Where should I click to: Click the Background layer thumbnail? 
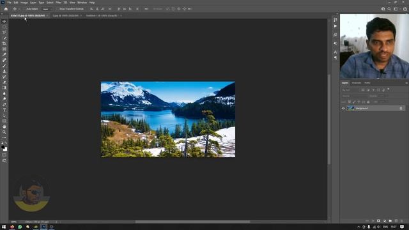pyautogui.click(x=350, y=108)
